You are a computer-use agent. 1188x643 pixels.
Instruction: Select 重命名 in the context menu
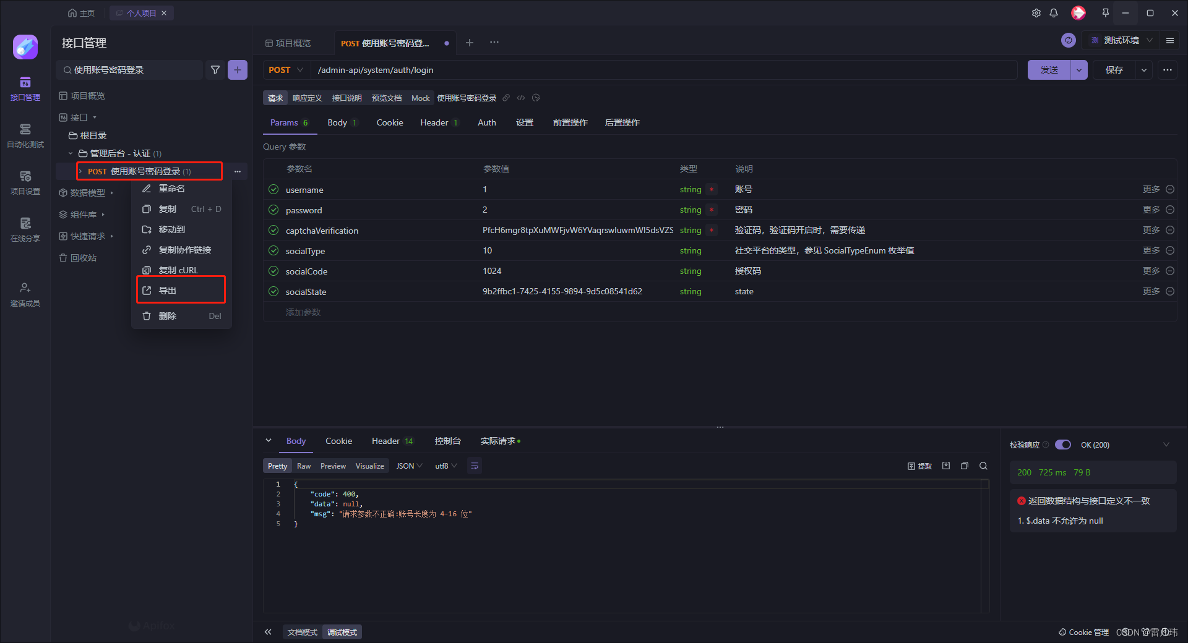181,189
